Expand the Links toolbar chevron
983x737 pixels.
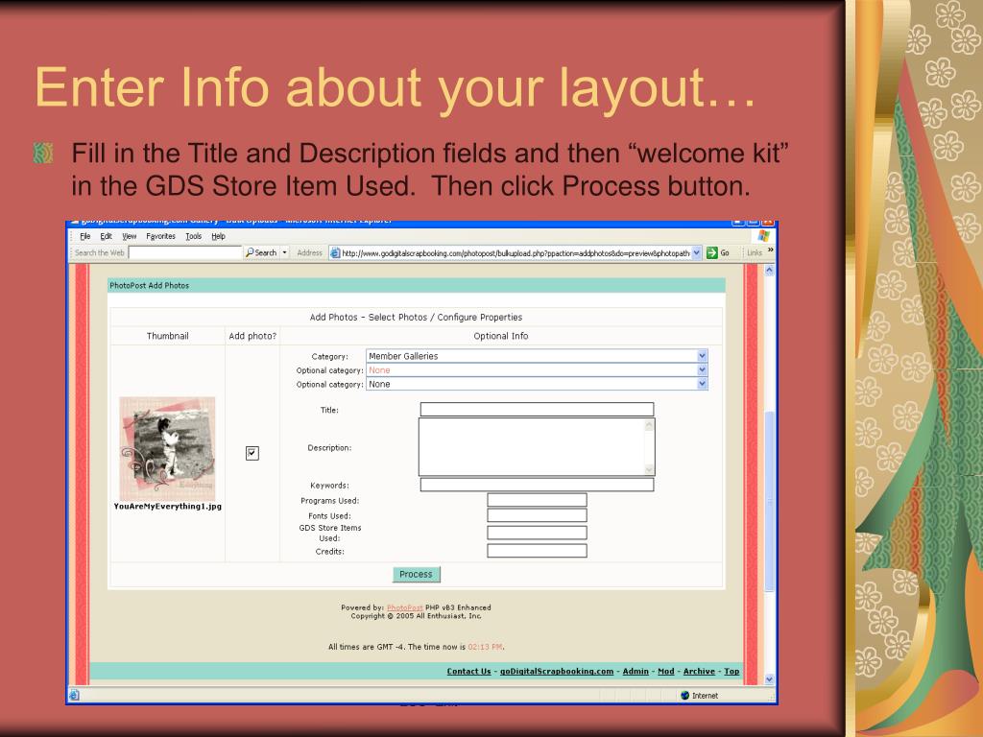tap(771, 250)
